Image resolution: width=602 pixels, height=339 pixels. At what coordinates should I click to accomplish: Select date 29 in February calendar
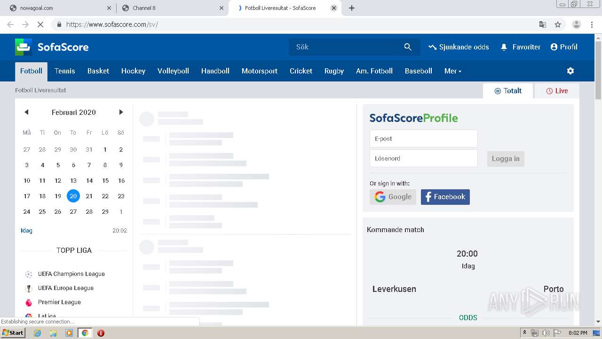click(x=105, y=211)
